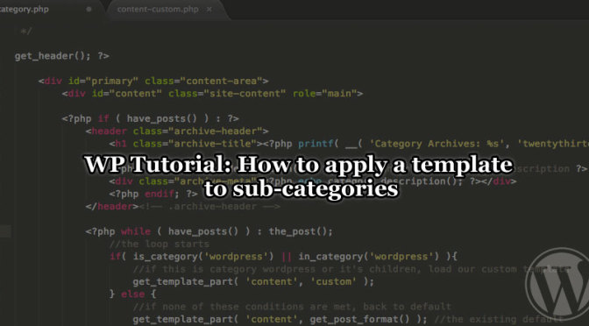Click the is_category('wordpress') condition line
The height and width of the screenshot is (326, 589).
click(x=284, y=257)
